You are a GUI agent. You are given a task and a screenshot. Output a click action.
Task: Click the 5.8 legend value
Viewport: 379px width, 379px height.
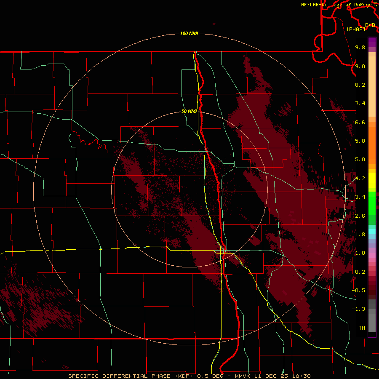click(x=360, y=141)
